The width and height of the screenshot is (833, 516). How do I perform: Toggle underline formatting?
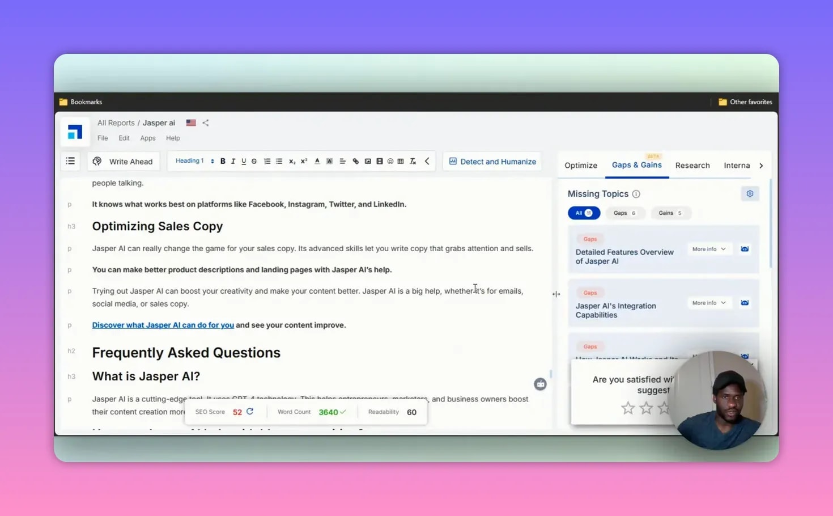(x=244, y=162)
